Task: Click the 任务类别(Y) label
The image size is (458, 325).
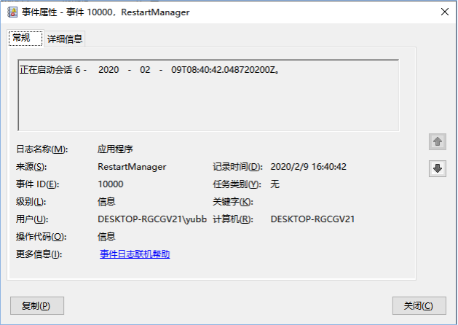Action: (x=237, y=184)
